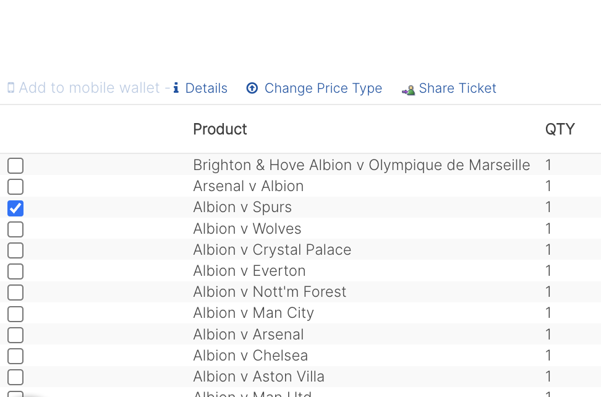Viewport: 601px width, 397px height.
Task: Click the Share Ticket person icon
Action: click(x=408, y=90)
